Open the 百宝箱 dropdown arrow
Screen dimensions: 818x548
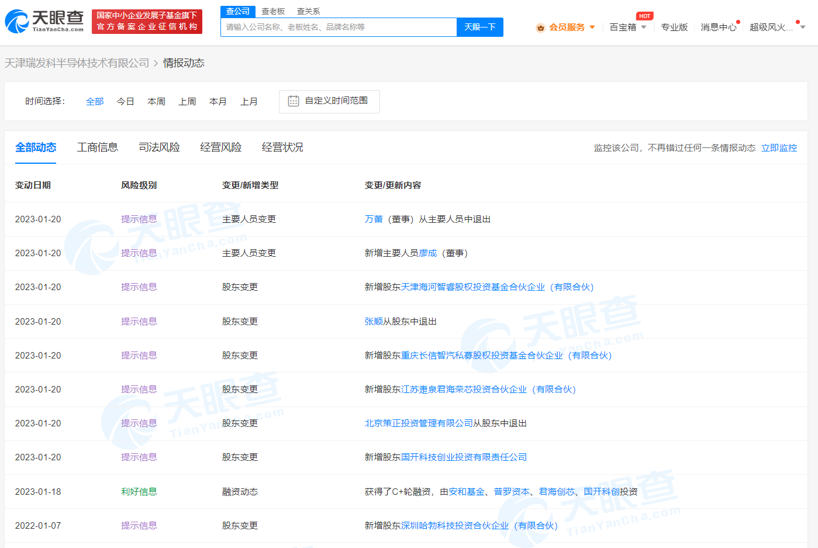click(x=644, y=27)
